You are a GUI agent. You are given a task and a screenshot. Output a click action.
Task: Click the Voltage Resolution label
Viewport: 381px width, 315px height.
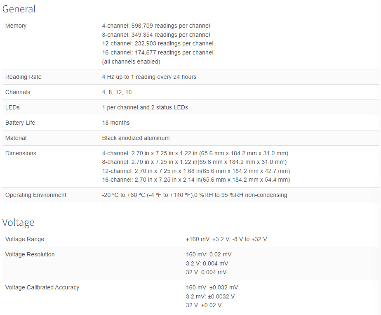[30, 254]
